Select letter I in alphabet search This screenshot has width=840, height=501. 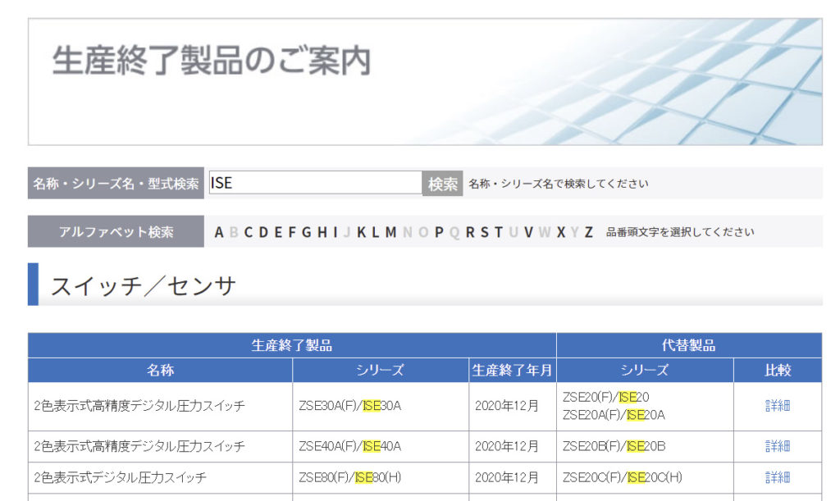pos(335,232)
